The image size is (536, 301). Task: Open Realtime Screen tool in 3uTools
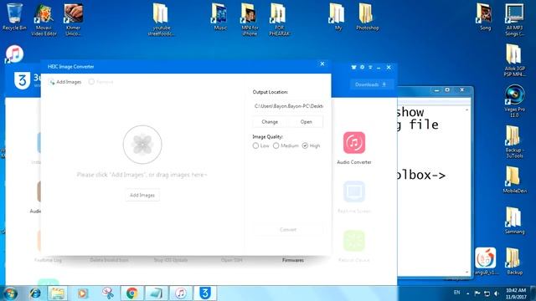[x=354, y=197]
